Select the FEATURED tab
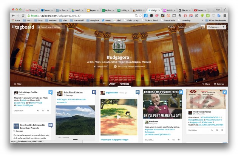This screenshot has width=238, height=157. pyautogui.click(x=124, y=84)
